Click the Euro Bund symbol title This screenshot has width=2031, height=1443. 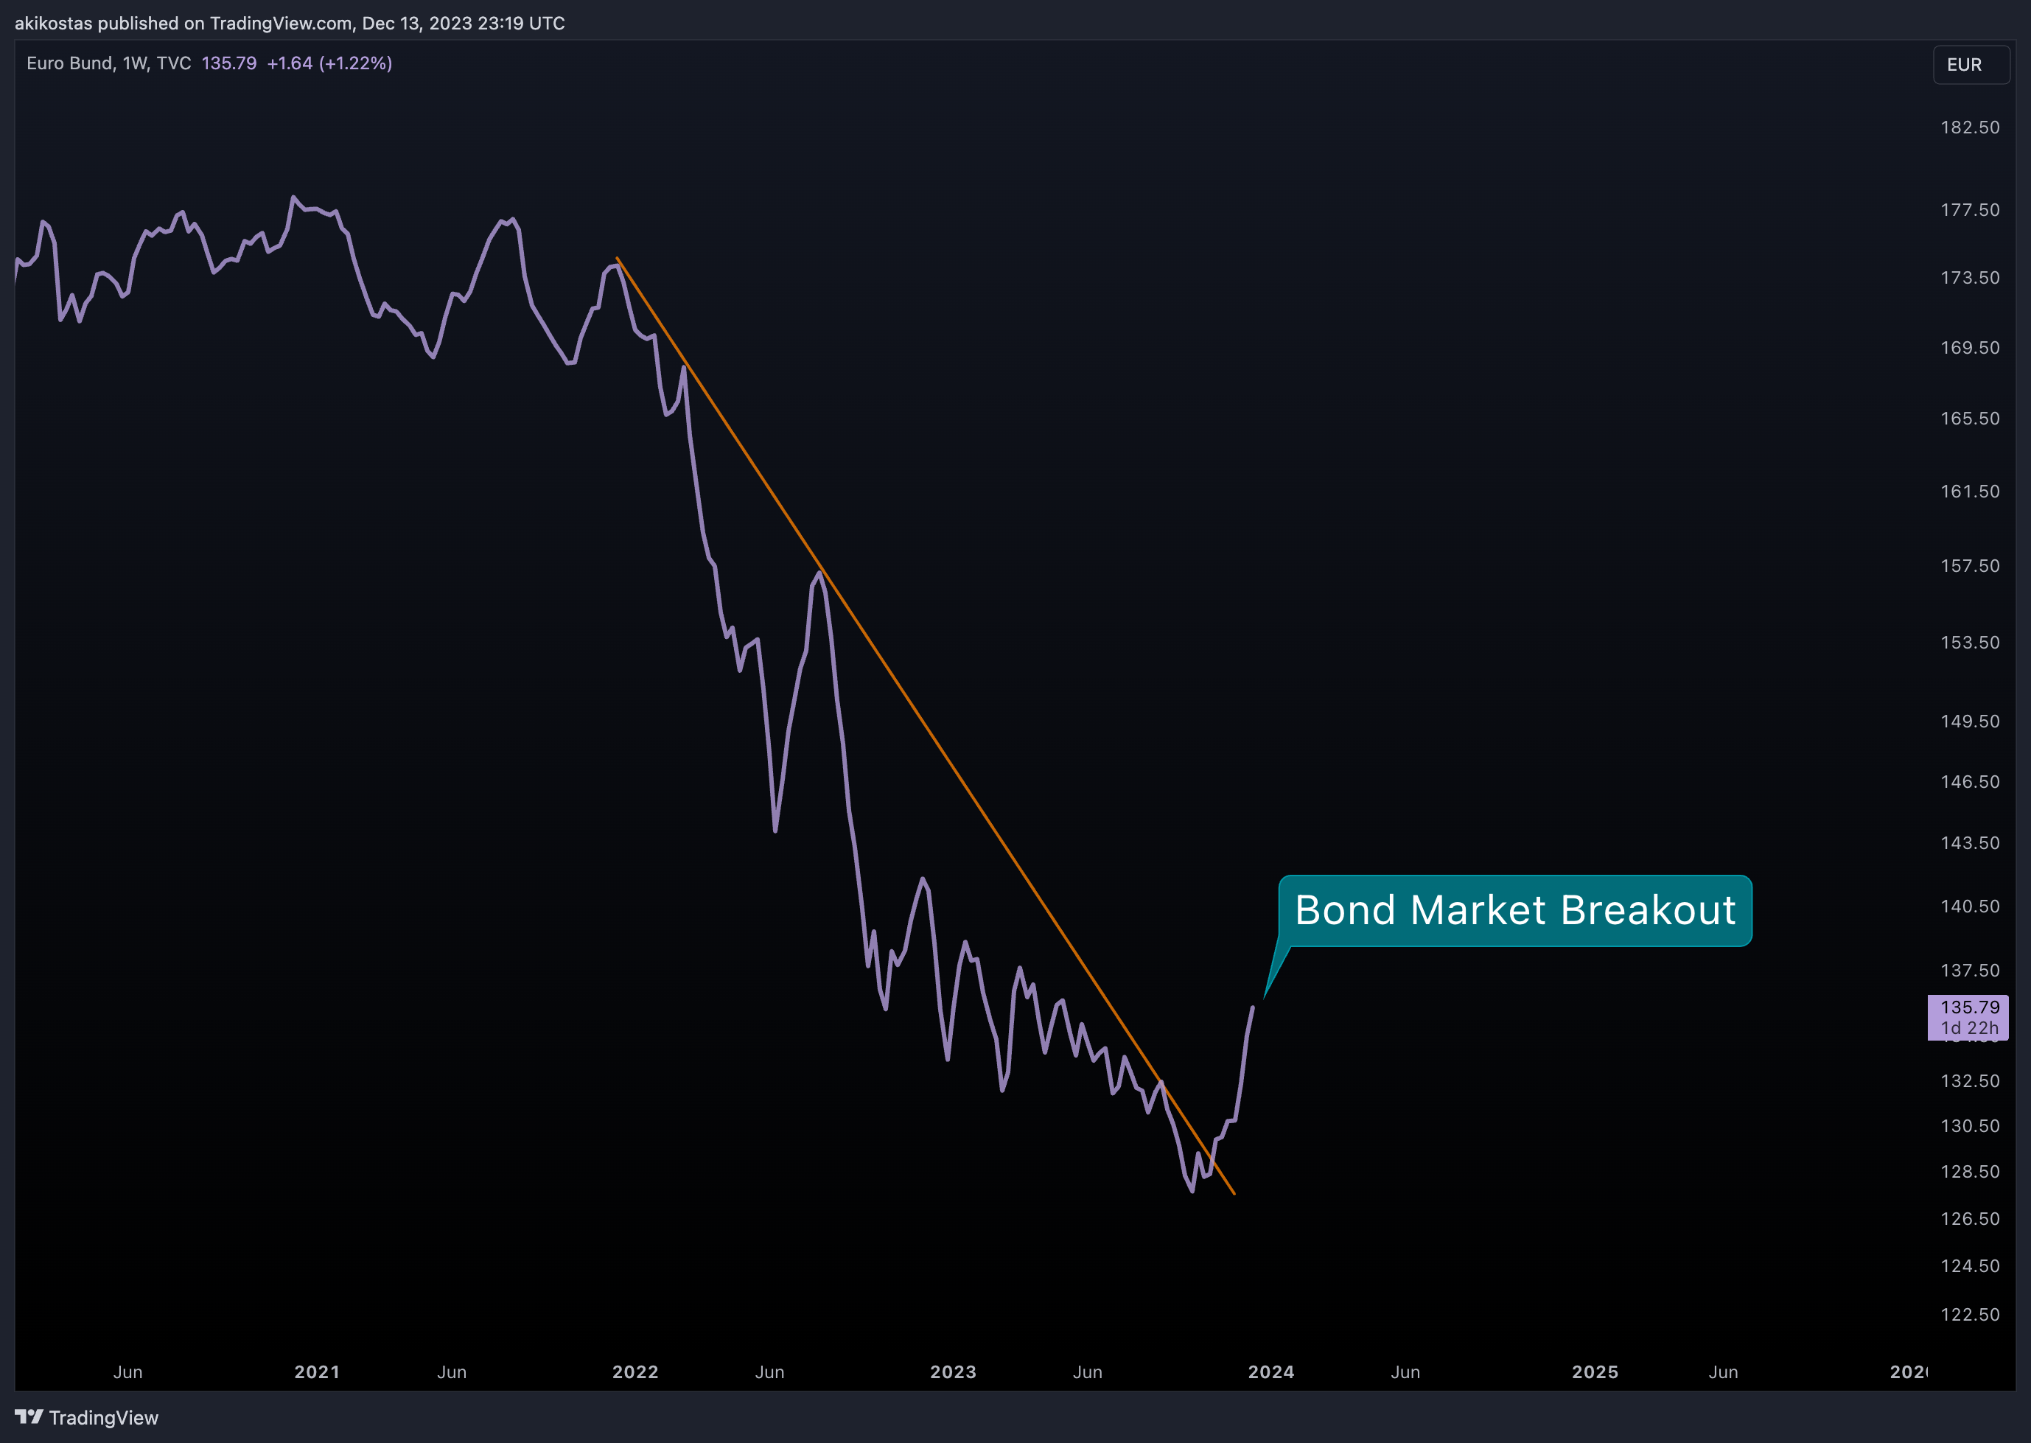coord(69,63)
